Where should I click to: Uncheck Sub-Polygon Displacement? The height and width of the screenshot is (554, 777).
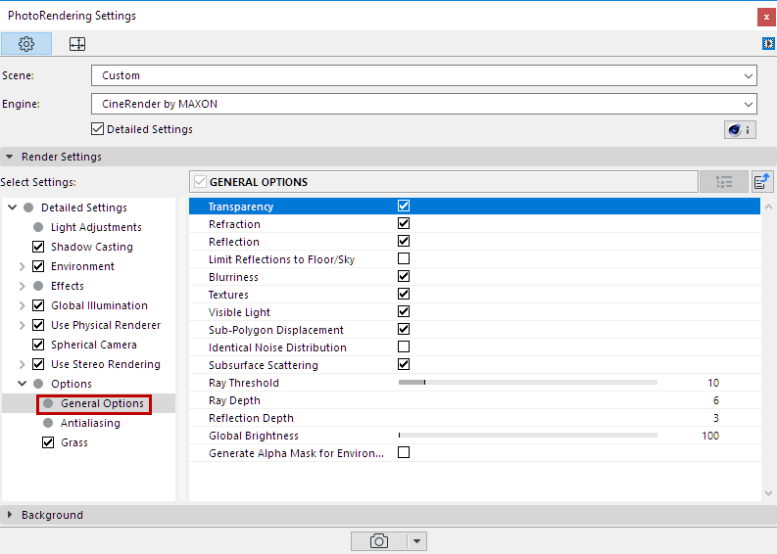coord(404,329)
